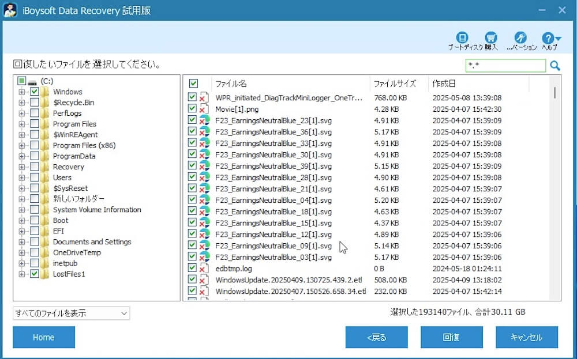Click the icon of F23_EarningsNeutralBlue_23[1].svg

204,120
